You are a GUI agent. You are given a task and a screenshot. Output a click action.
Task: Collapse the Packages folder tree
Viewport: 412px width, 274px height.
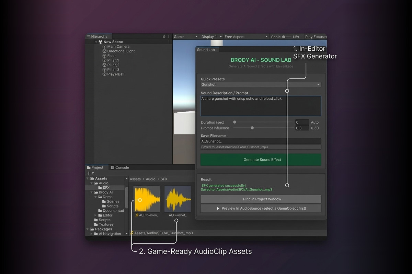[88, 229]
